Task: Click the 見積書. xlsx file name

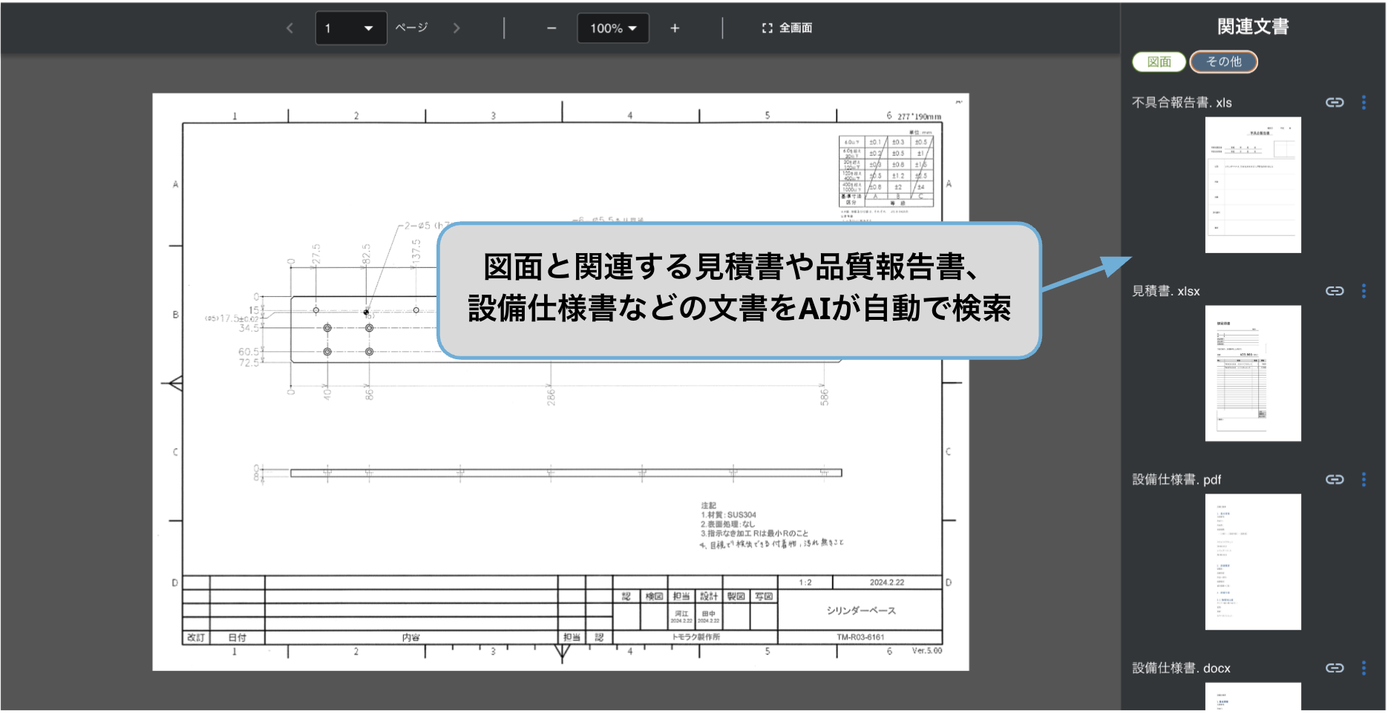Action: pyautogui.click(x=1165, y=291)
